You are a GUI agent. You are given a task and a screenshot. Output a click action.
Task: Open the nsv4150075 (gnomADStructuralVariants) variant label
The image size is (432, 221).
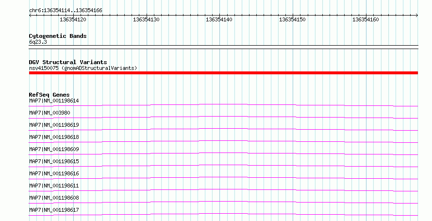point(83,68)
